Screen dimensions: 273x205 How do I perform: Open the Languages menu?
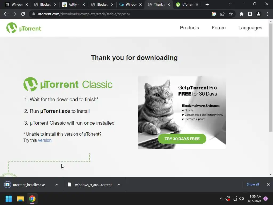click(x=250, y=28)
